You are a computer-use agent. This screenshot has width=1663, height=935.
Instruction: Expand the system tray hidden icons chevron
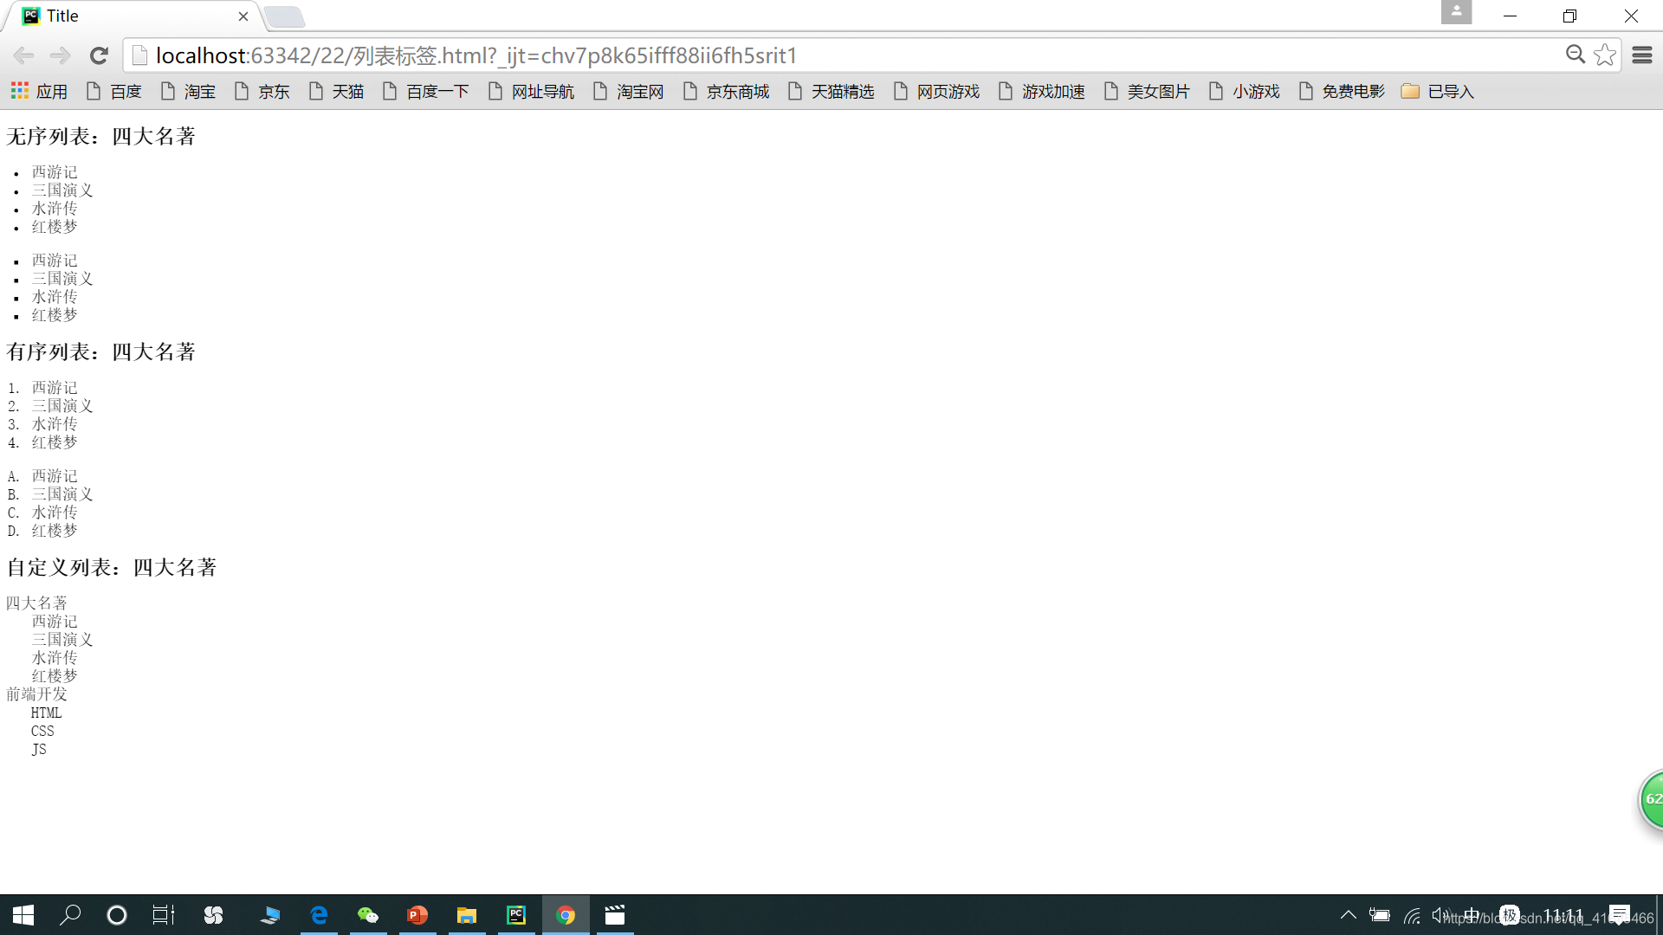(x=1348, y=915)
